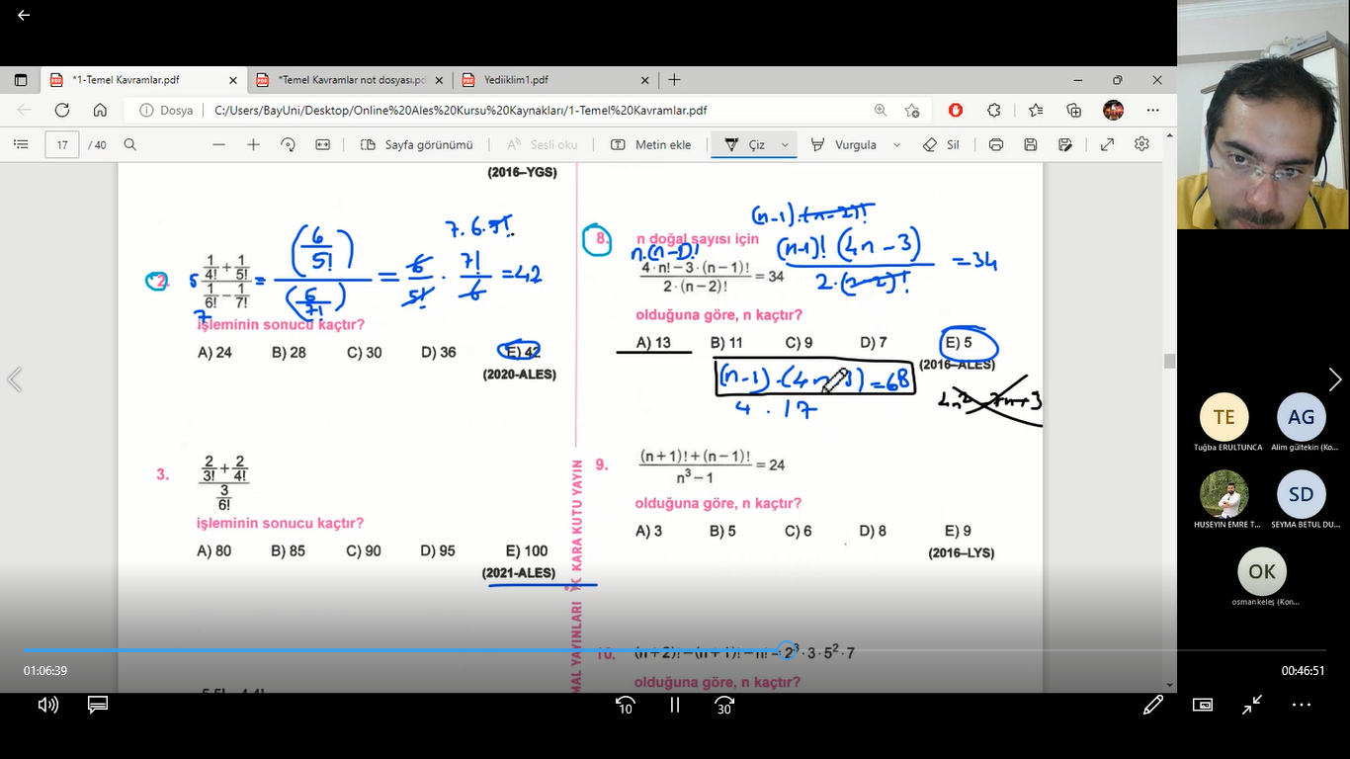Click the AG participant avatar
1350x759 pixels.
(1301, 417)
